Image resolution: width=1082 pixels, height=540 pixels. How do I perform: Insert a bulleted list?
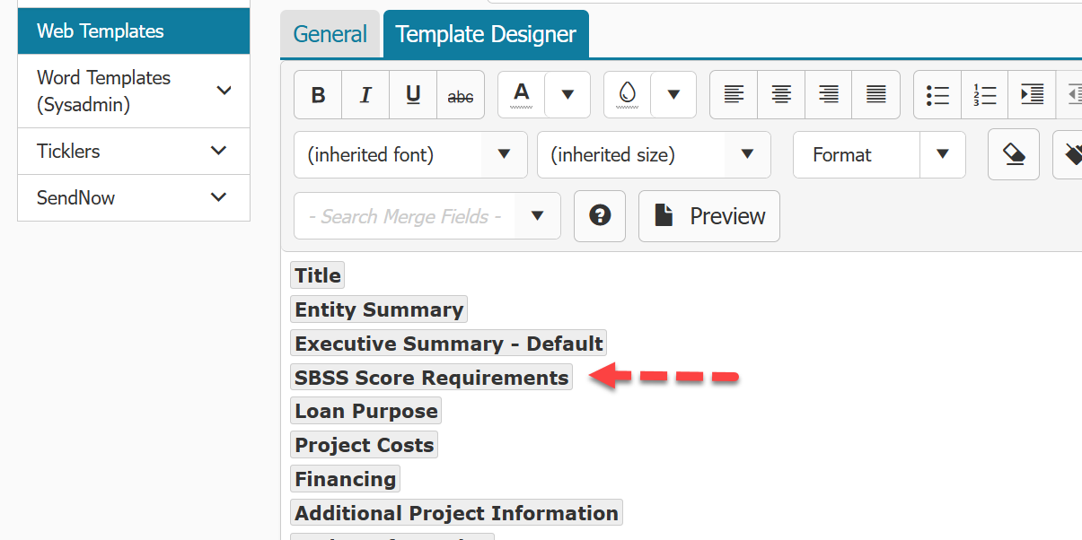[x=937, y=95]
